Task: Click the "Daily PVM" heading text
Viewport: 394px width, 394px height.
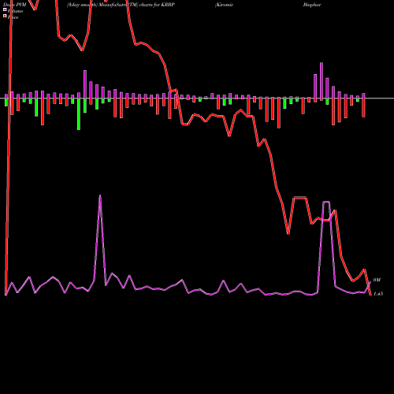Action: click(15, 5)
